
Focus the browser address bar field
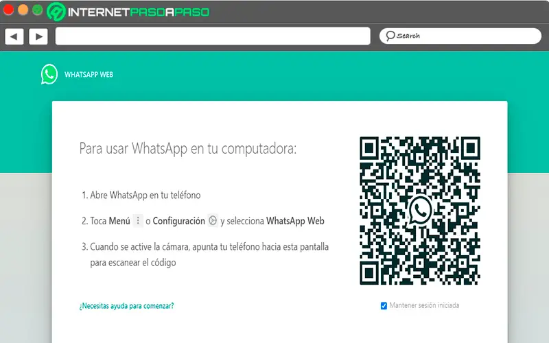(213, 36)
